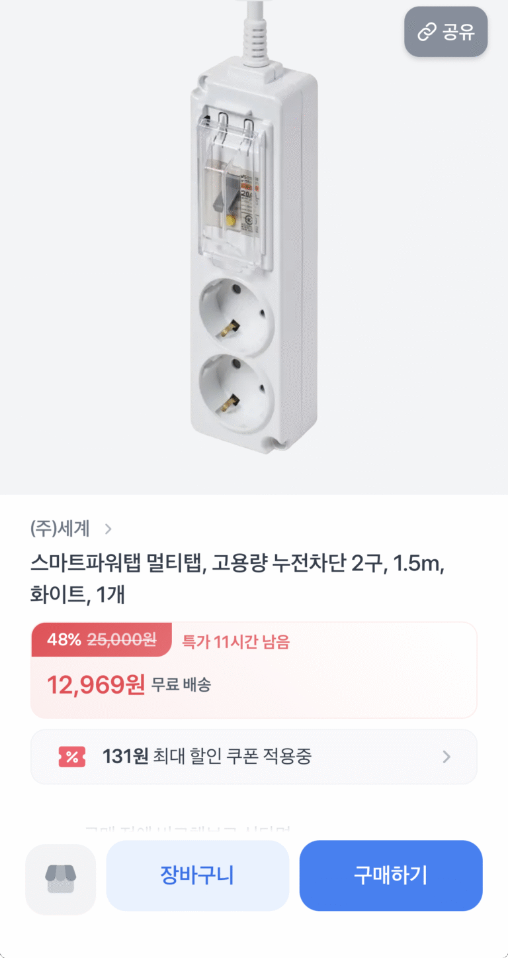Click the transparent circuit breaker cover in the photo
This screenshot has width=508, height=958.
pyautogui.click(x=236, y=192)
